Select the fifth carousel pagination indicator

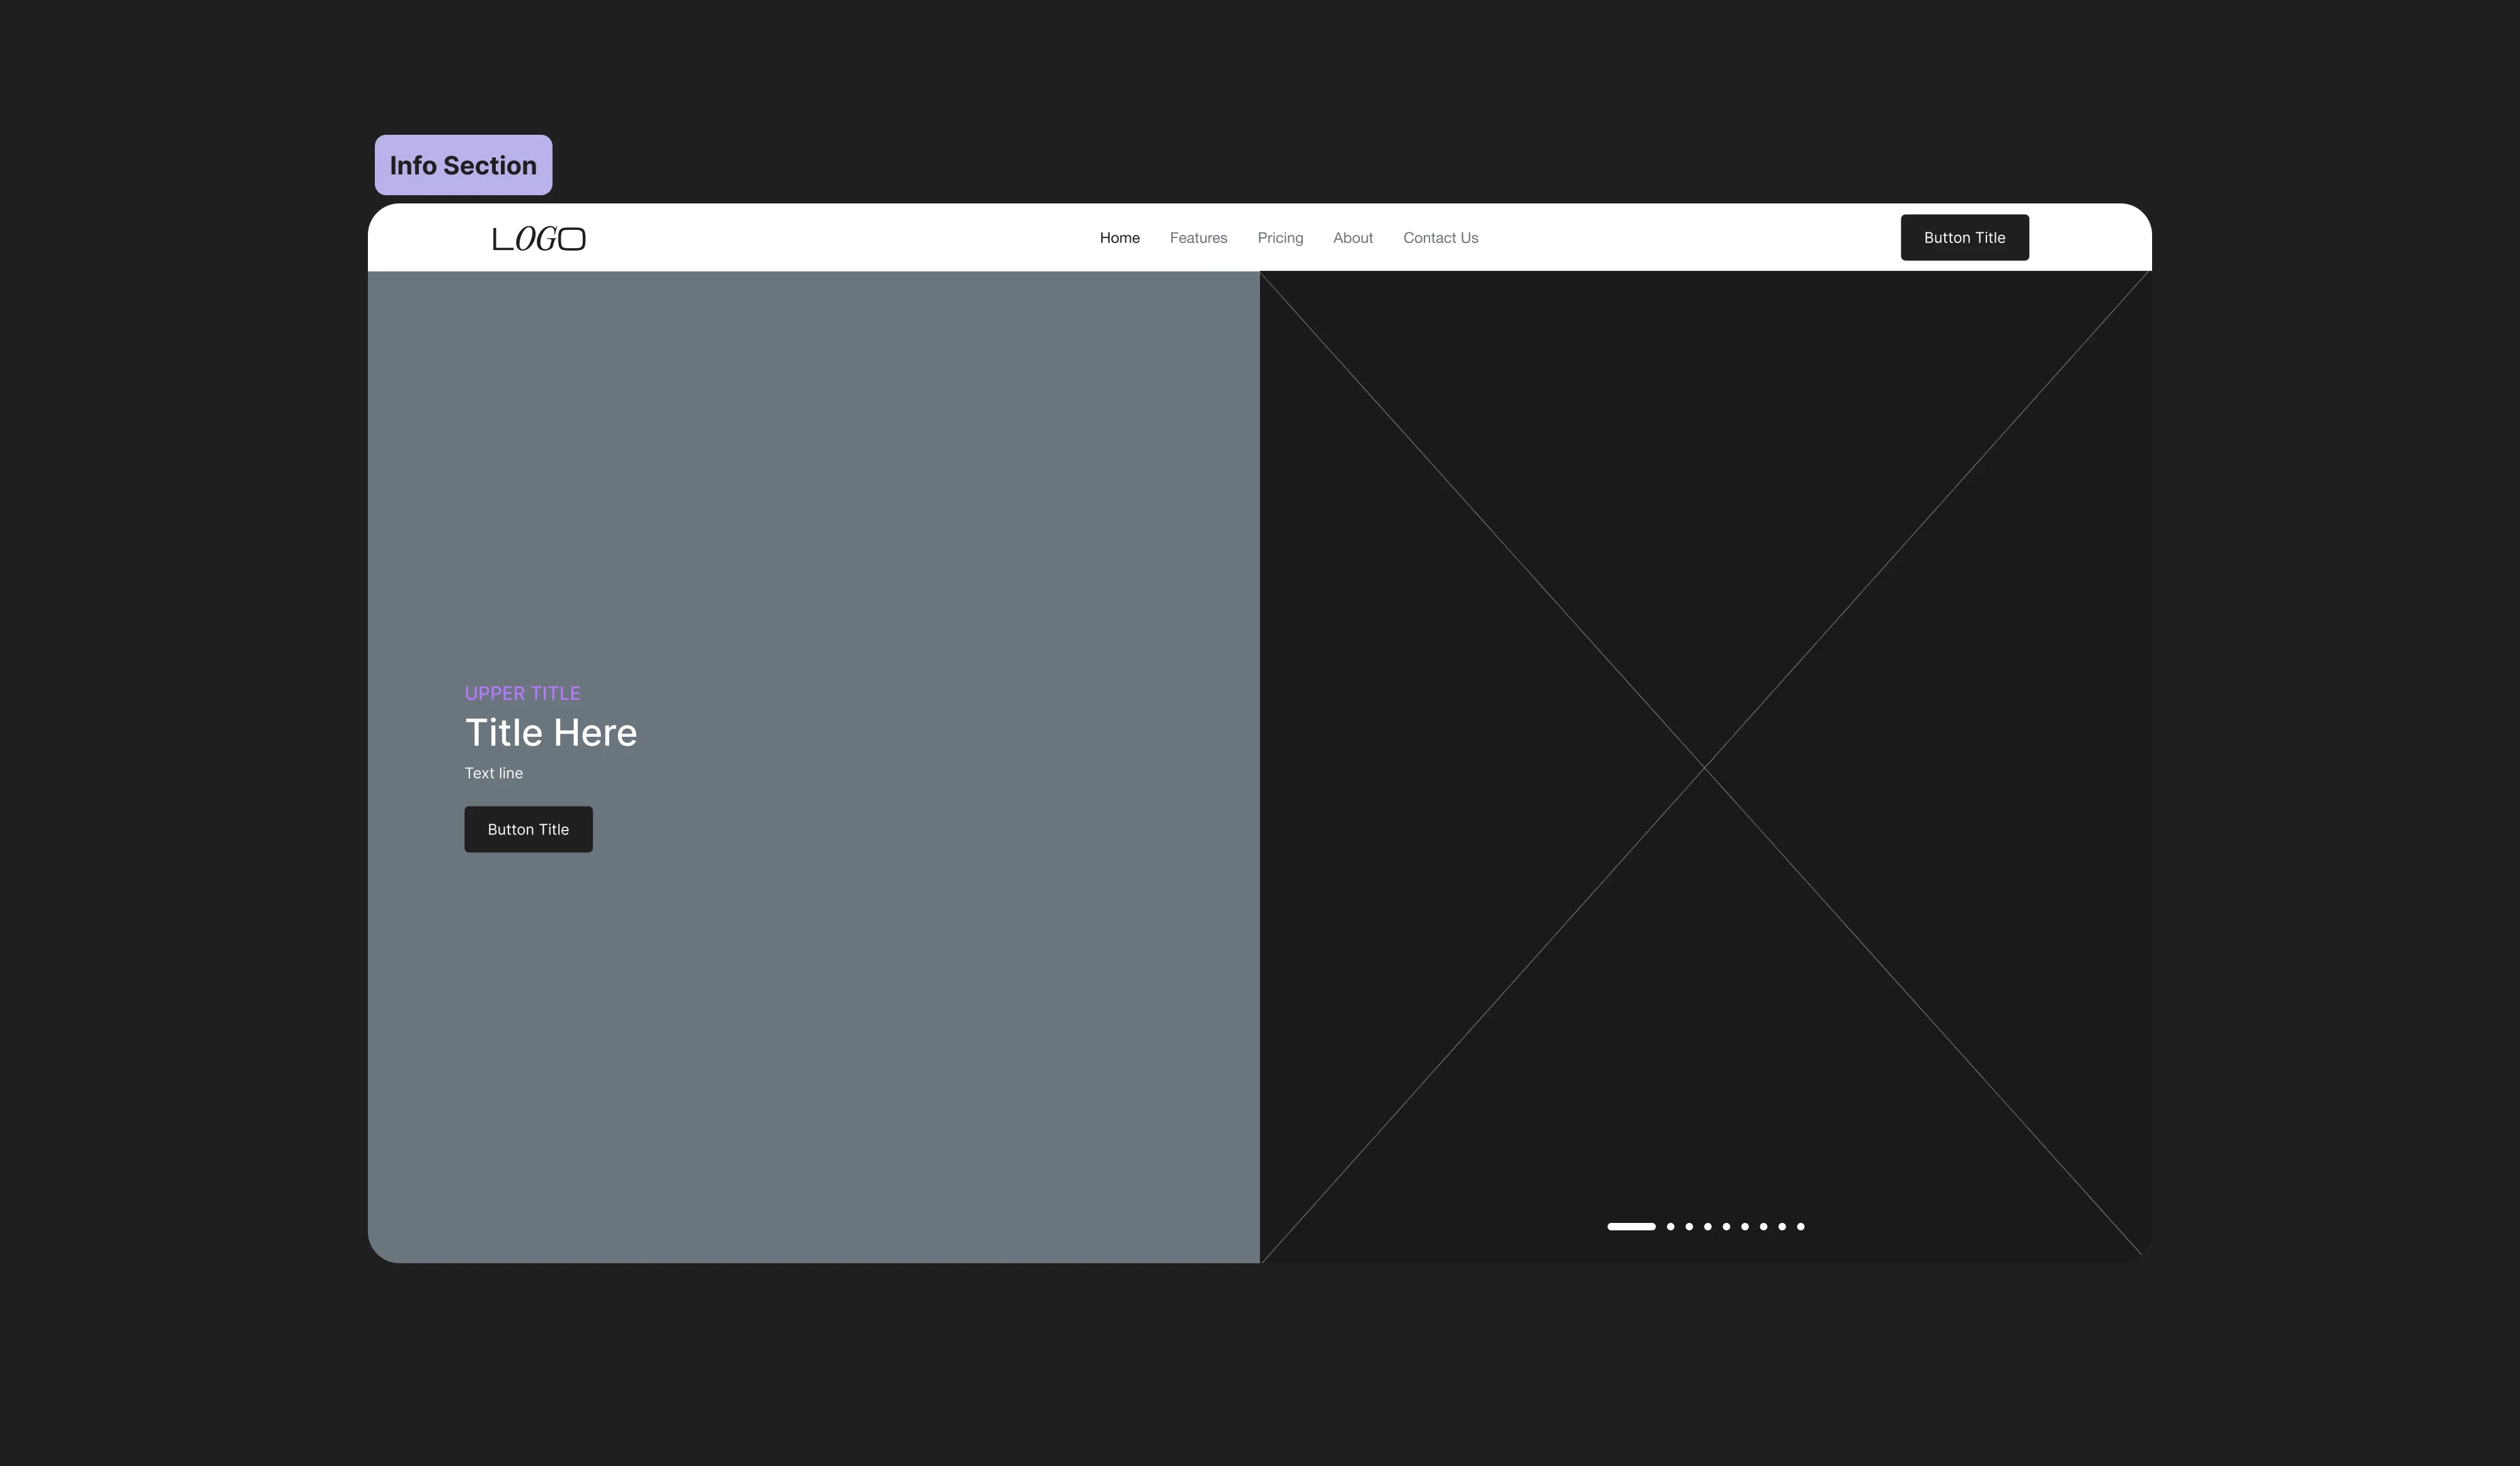[x=1726, y=1226]
